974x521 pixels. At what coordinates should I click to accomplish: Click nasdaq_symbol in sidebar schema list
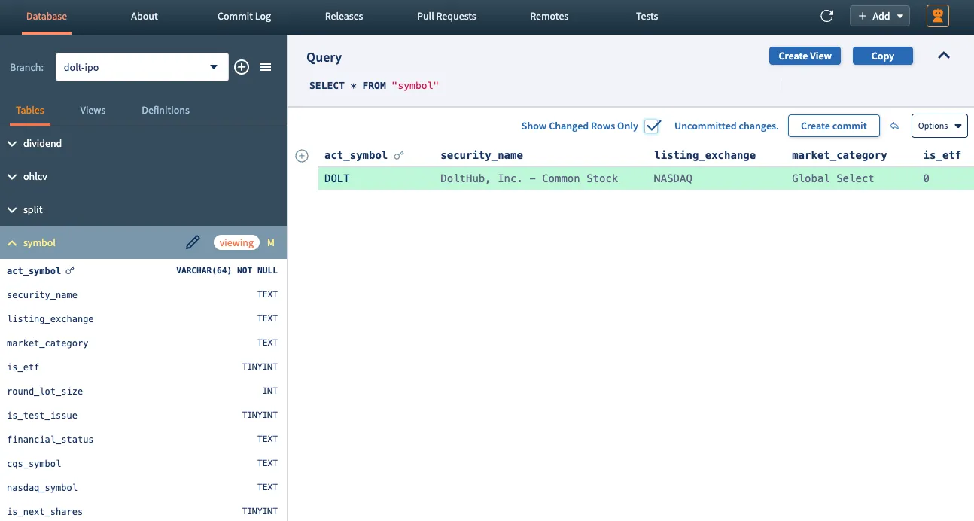(42, 487)
